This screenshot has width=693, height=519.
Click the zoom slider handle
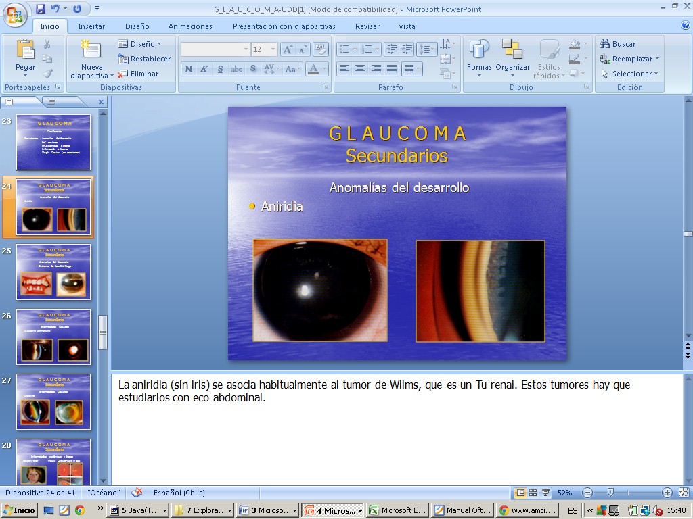coord(610,493)
